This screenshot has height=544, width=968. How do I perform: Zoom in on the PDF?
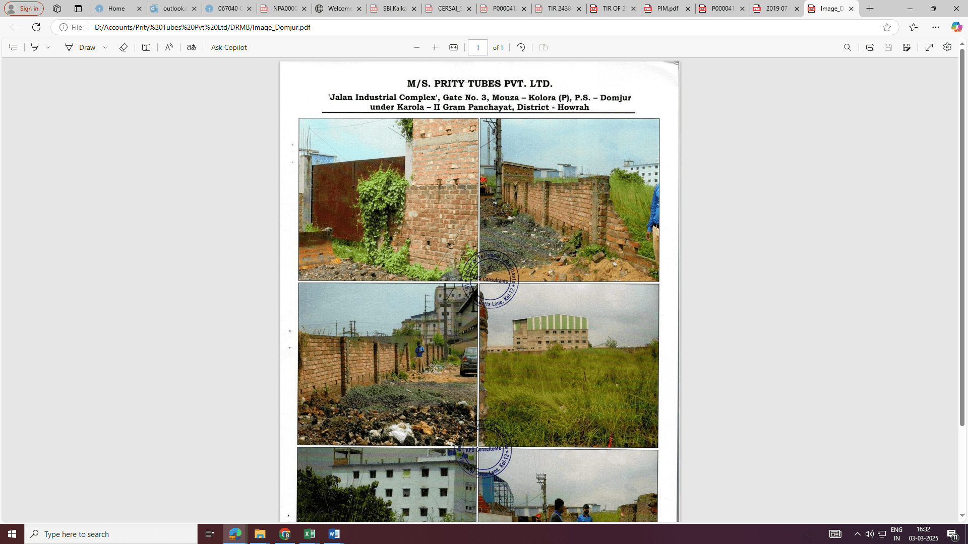[435, 47]
